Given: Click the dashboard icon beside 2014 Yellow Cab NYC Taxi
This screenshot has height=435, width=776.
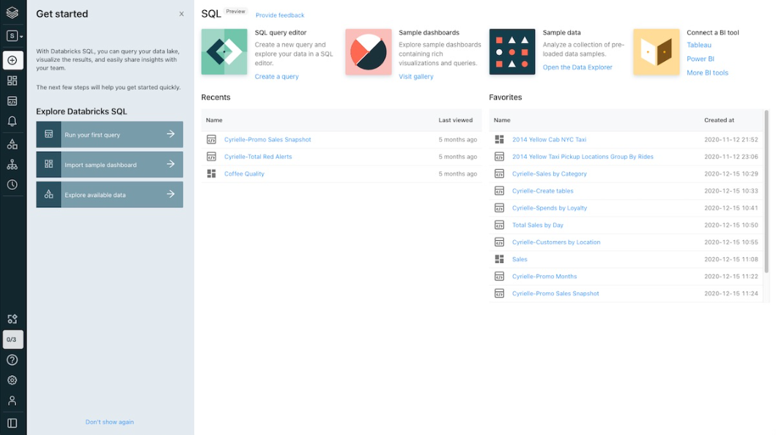Looking at the screenshot, I should [x=499, y=140].
